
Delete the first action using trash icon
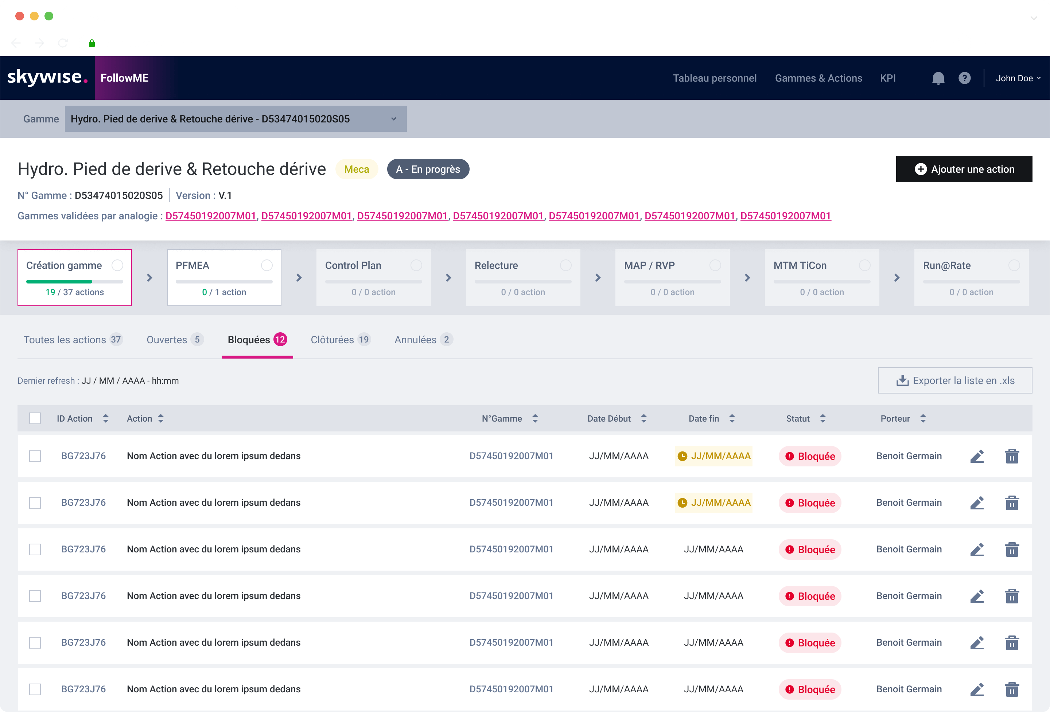coord(1012,456)
